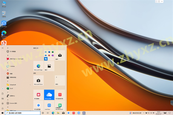Screen dimensions: 173x115
Task: Expand the EdrawSoft folder chevron
Action: click(x=30, y=85)
